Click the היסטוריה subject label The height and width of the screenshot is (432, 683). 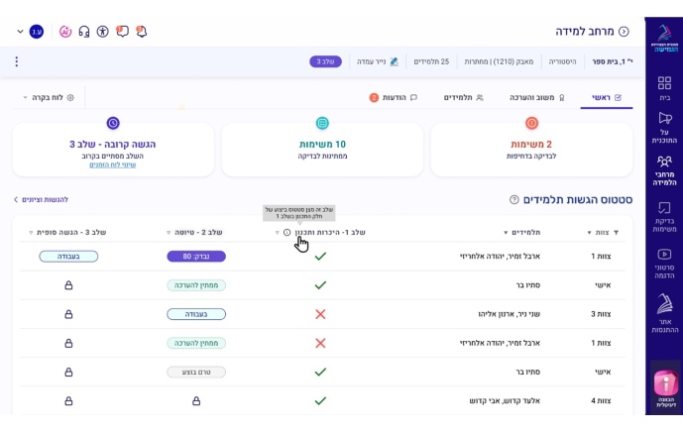pyautogui.click(x=562, y=61)
